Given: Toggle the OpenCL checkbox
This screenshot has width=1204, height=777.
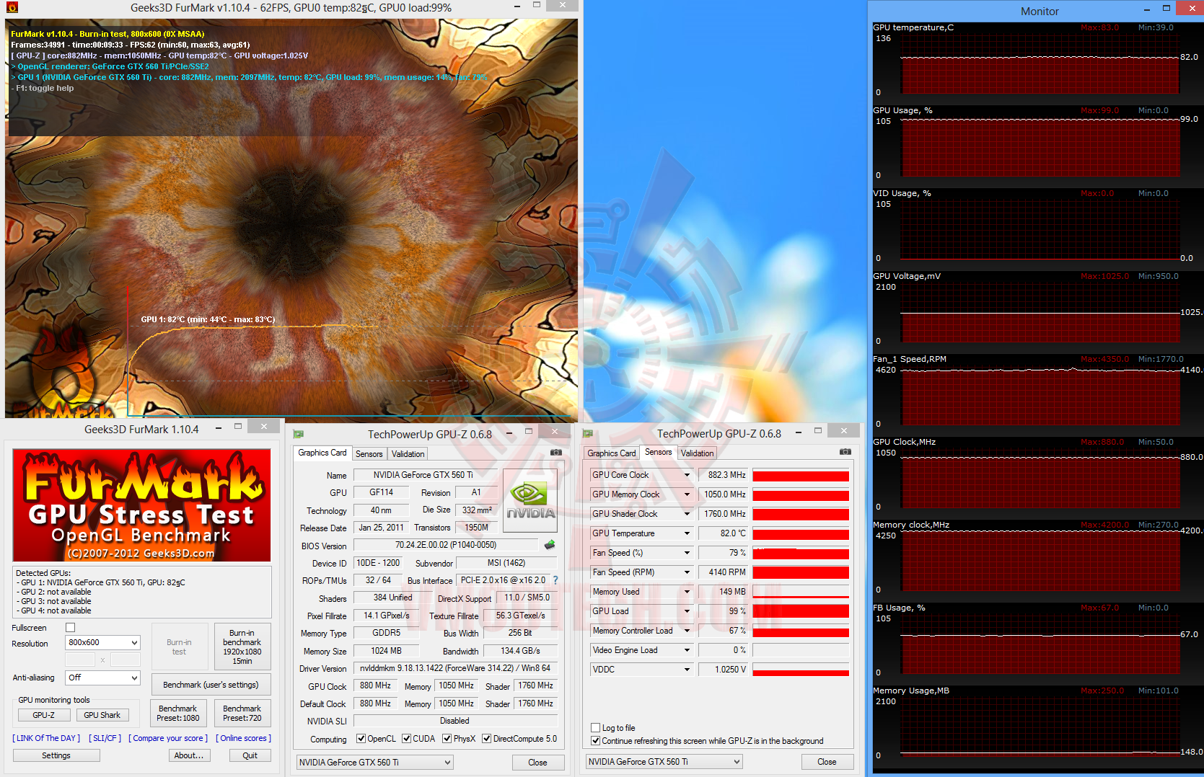Looking at the screenshot, I should [361, 739].
